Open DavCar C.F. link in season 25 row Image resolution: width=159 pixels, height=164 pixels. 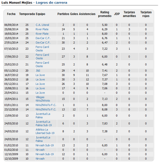[x=43, y=38]
